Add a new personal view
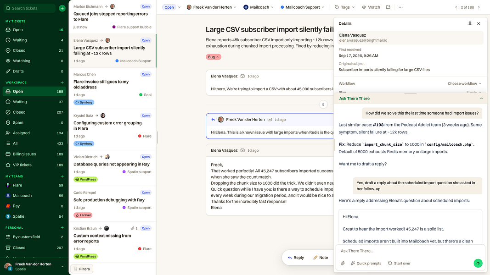The width and height of the screenshot is (490, 275). tap(62, 228)
